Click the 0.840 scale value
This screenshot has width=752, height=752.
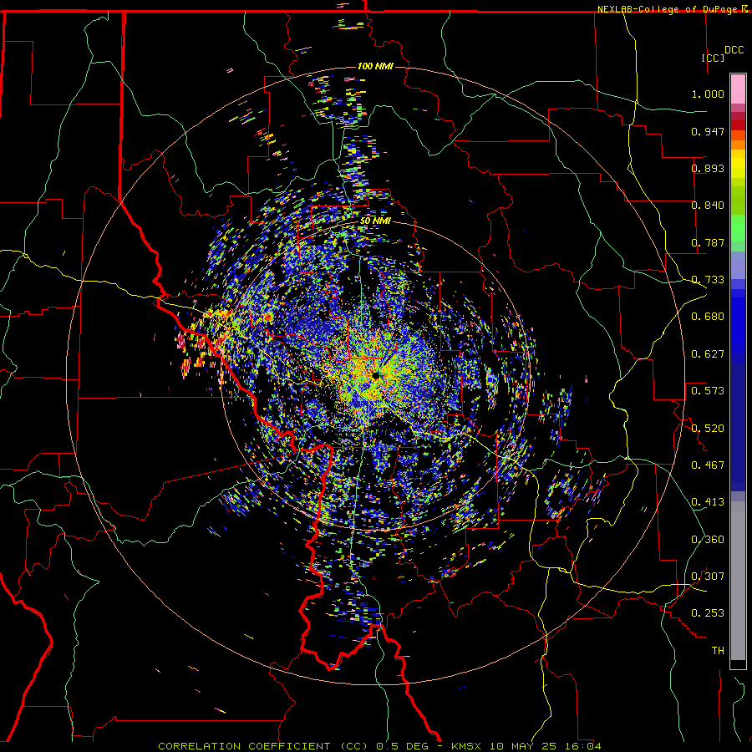pyautogui.click(x=708, y=206)
